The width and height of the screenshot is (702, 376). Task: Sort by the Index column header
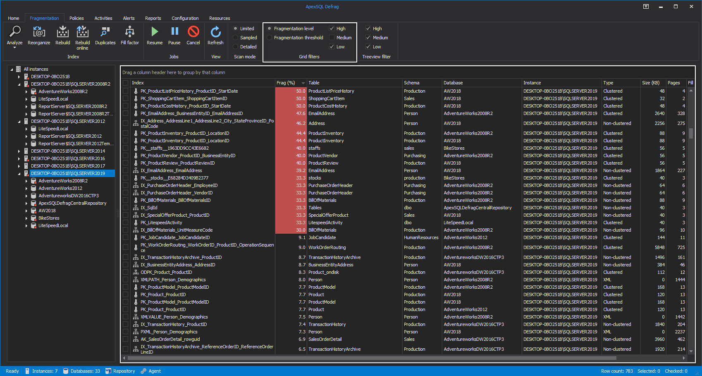203,83
